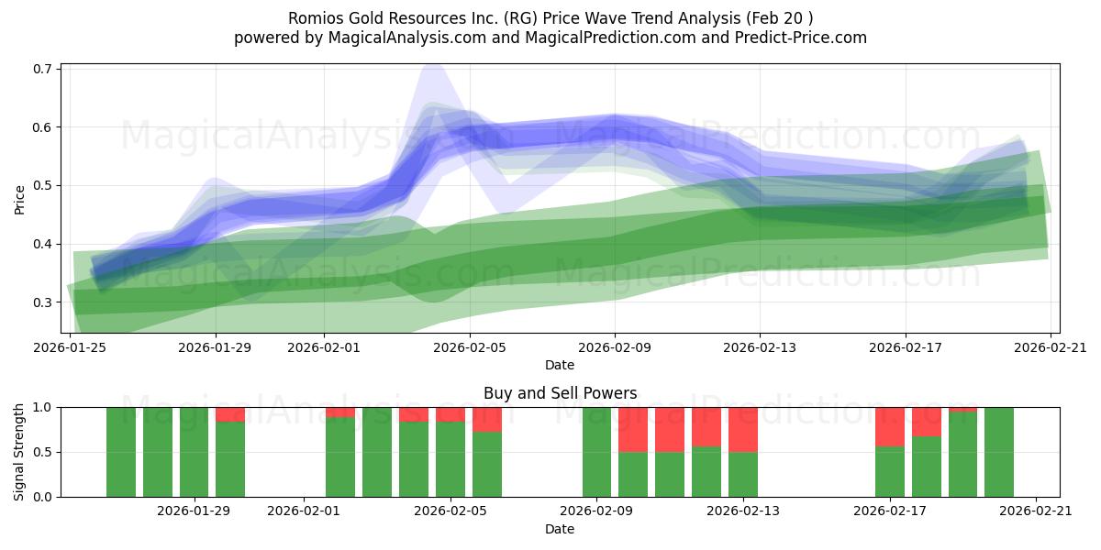The height and width of the screenshot is (550, 1101).
Task: Click the "0.4" price axis tick
Action: click(44, 244)
